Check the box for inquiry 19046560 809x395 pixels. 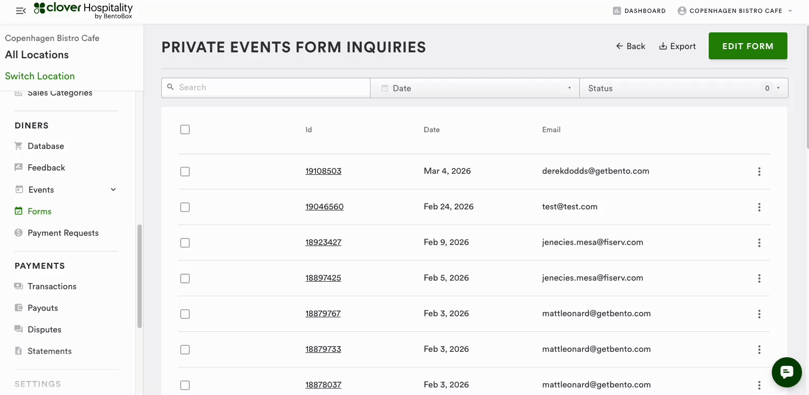pos(185,207)
